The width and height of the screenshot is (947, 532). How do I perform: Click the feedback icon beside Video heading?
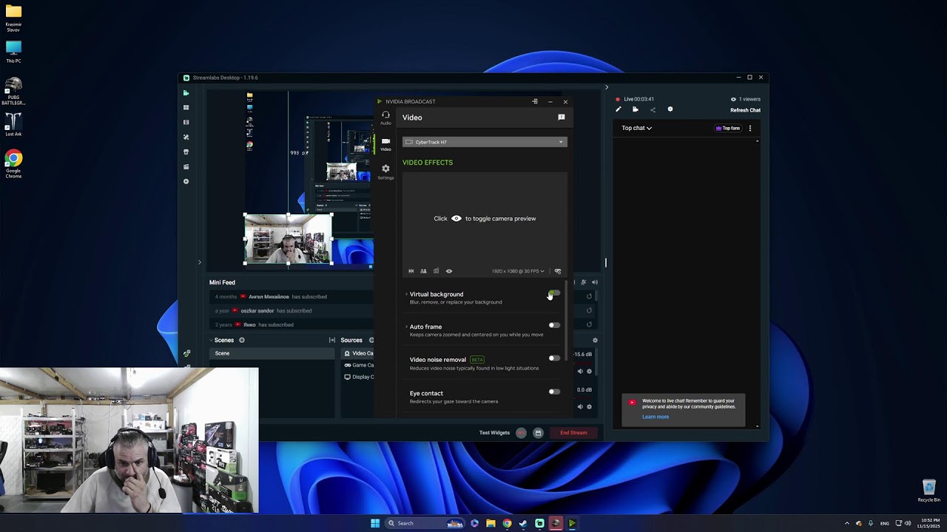tap(562, 117)
